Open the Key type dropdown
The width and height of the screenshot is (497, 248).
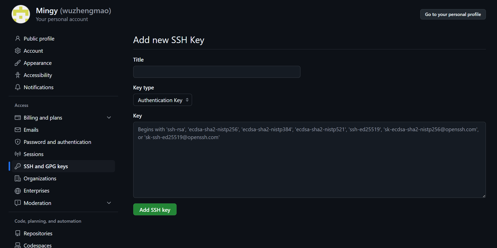pos(162,100)
